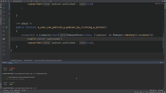Viewport: 166px width, 93px height.
Task: Click the last status bar icon bottom-right
Action: coord(164,92)
